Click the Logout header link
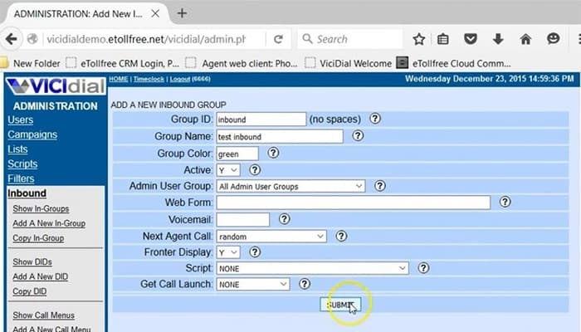 tap(180, 79)
